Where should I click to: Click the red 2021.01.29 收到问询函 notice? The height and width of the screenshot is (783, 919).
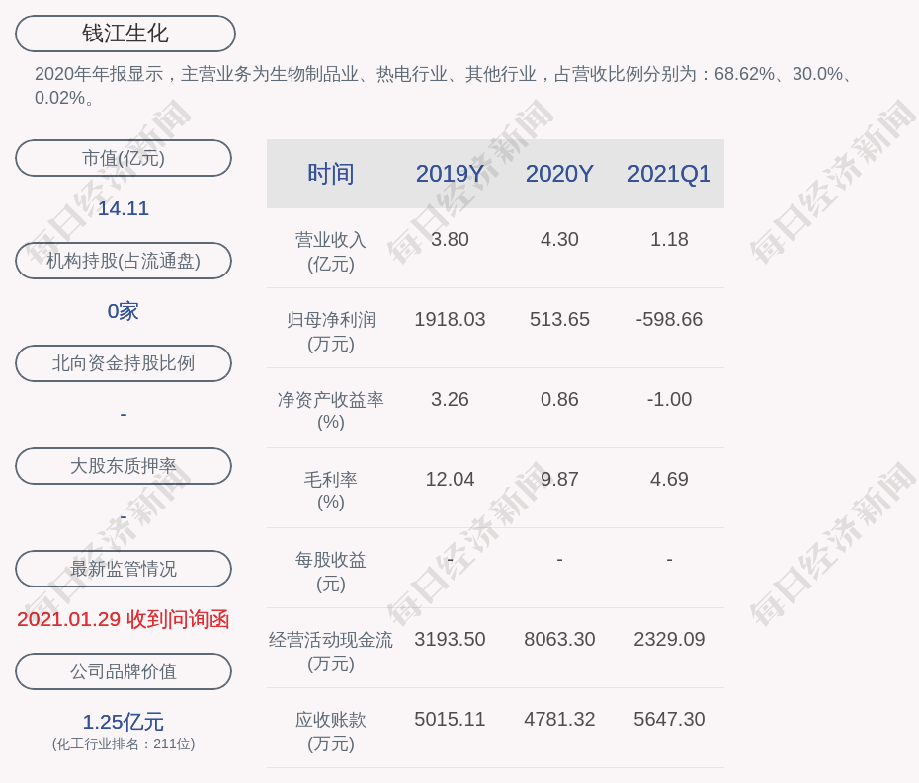click(x=124, y=619)
